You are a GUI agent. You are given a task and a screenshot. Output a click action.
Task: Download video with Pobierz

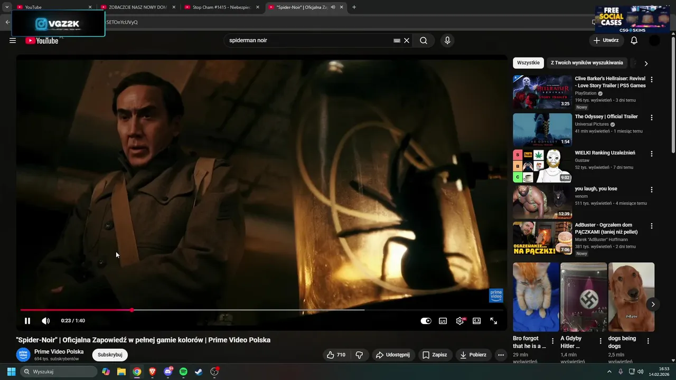(473, 355)
